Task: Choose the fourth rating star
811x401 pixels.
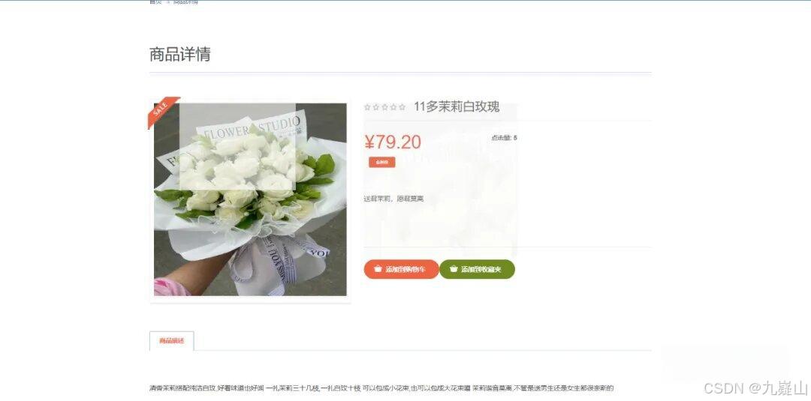Action: (393, 107)
